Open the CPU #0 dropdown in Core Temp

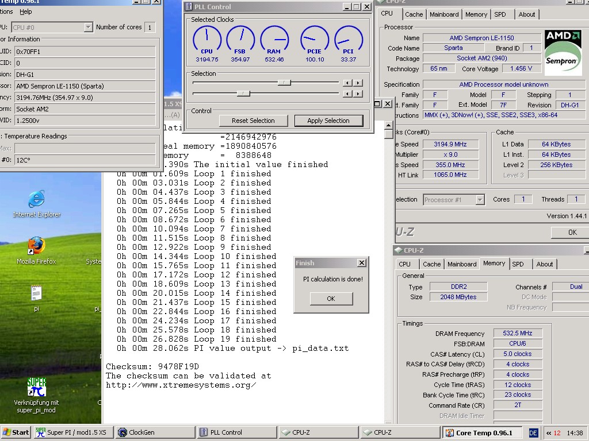[x=88, y=28]
